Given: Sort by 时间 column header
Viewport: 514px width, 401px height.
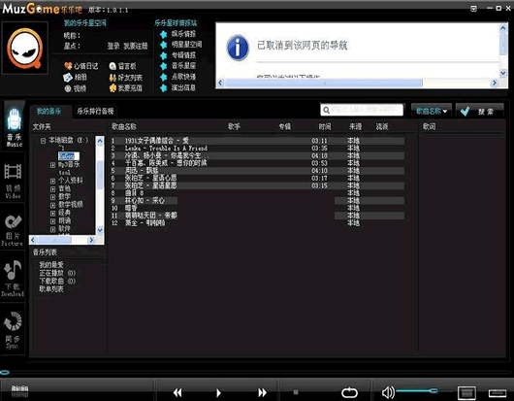Looking at the screenshot, I should pyautogui.click(x=325, y=126).
